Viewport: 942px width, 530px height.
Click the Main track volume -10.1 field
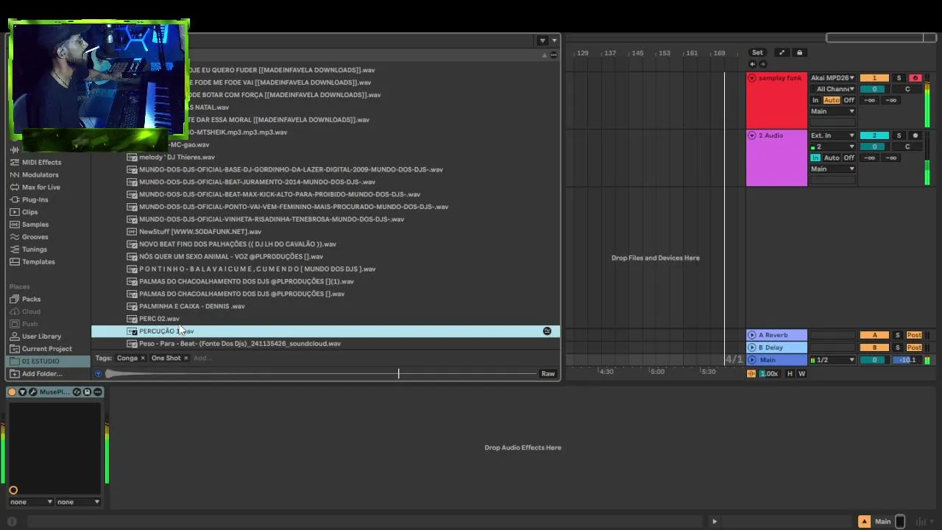[x=907, y=360]
